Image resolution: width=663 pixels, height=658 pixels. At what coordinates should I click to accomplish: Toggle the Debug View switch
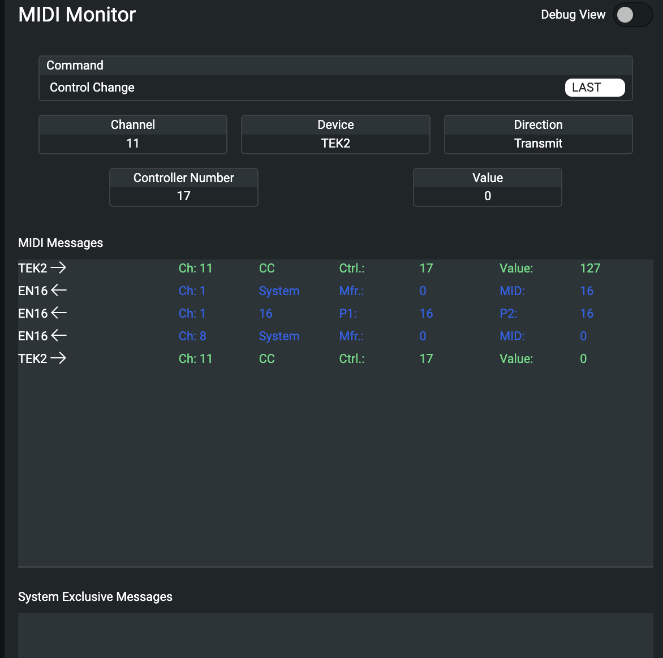click(x=632, y=15)
